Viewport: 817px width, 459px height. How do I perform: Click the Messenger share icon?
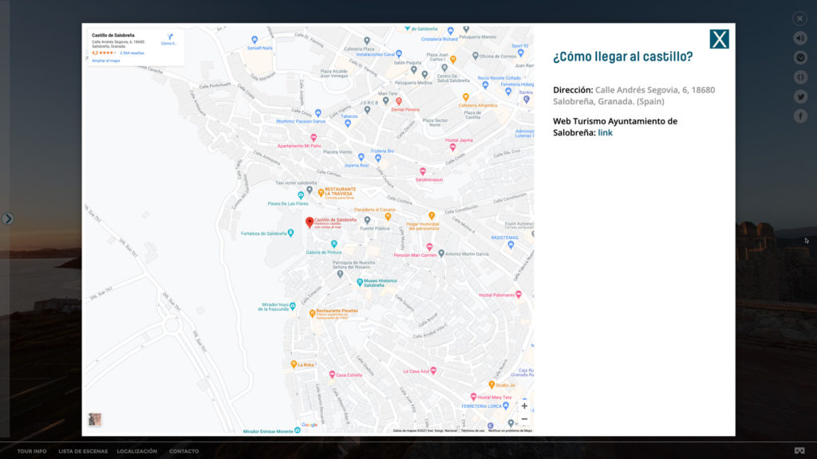pyautogui.click(x=800, y=57)
